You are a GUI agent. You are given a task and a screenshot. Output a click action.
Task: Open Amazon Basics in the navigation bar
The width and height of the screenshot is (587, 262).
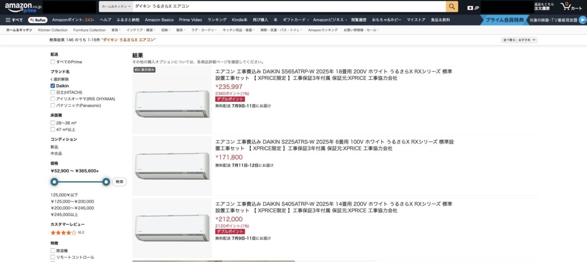[159, 20]
